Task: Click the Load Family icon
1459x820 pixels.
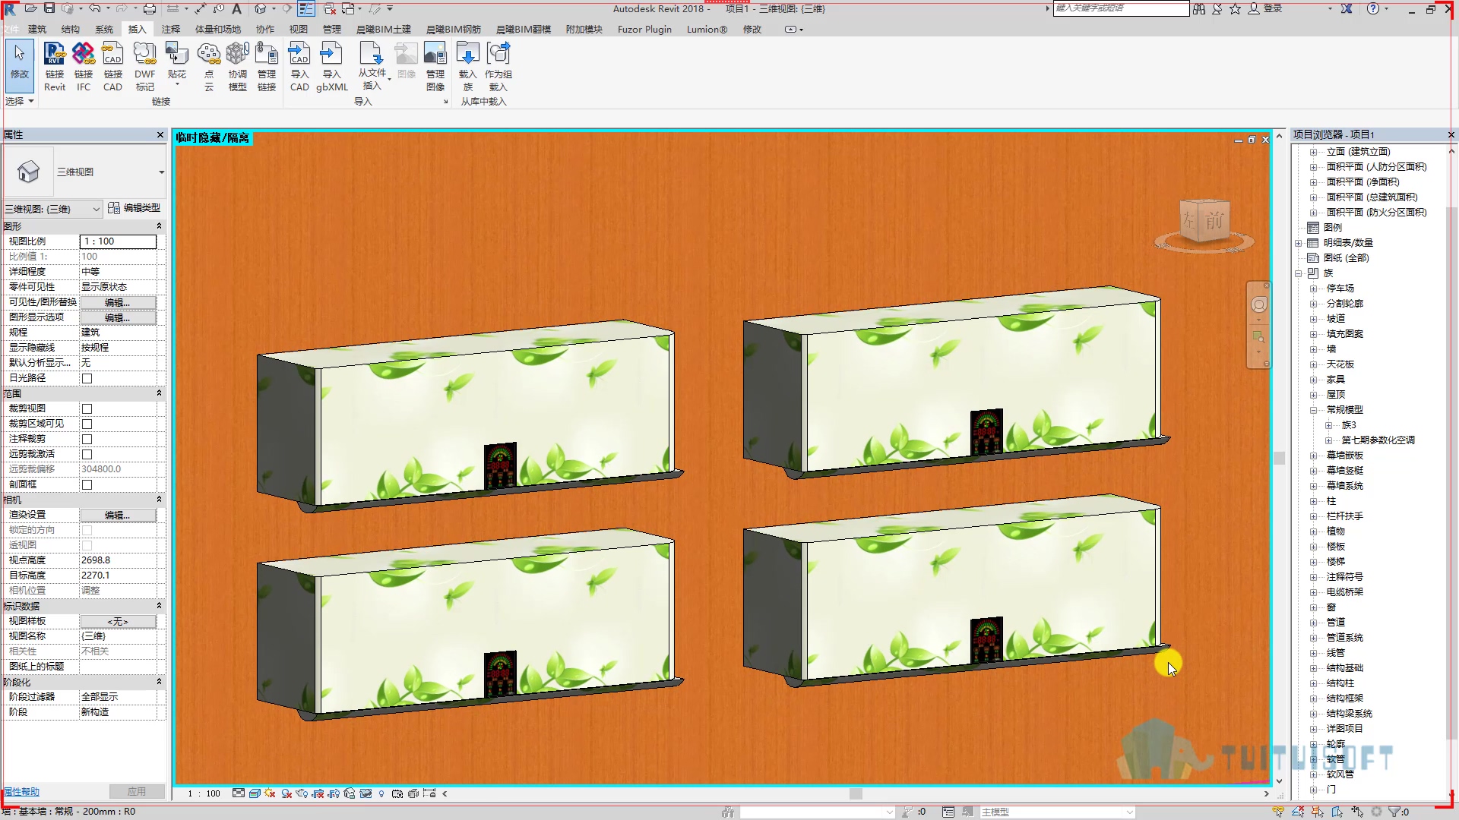Action: (x=467, y=67)
